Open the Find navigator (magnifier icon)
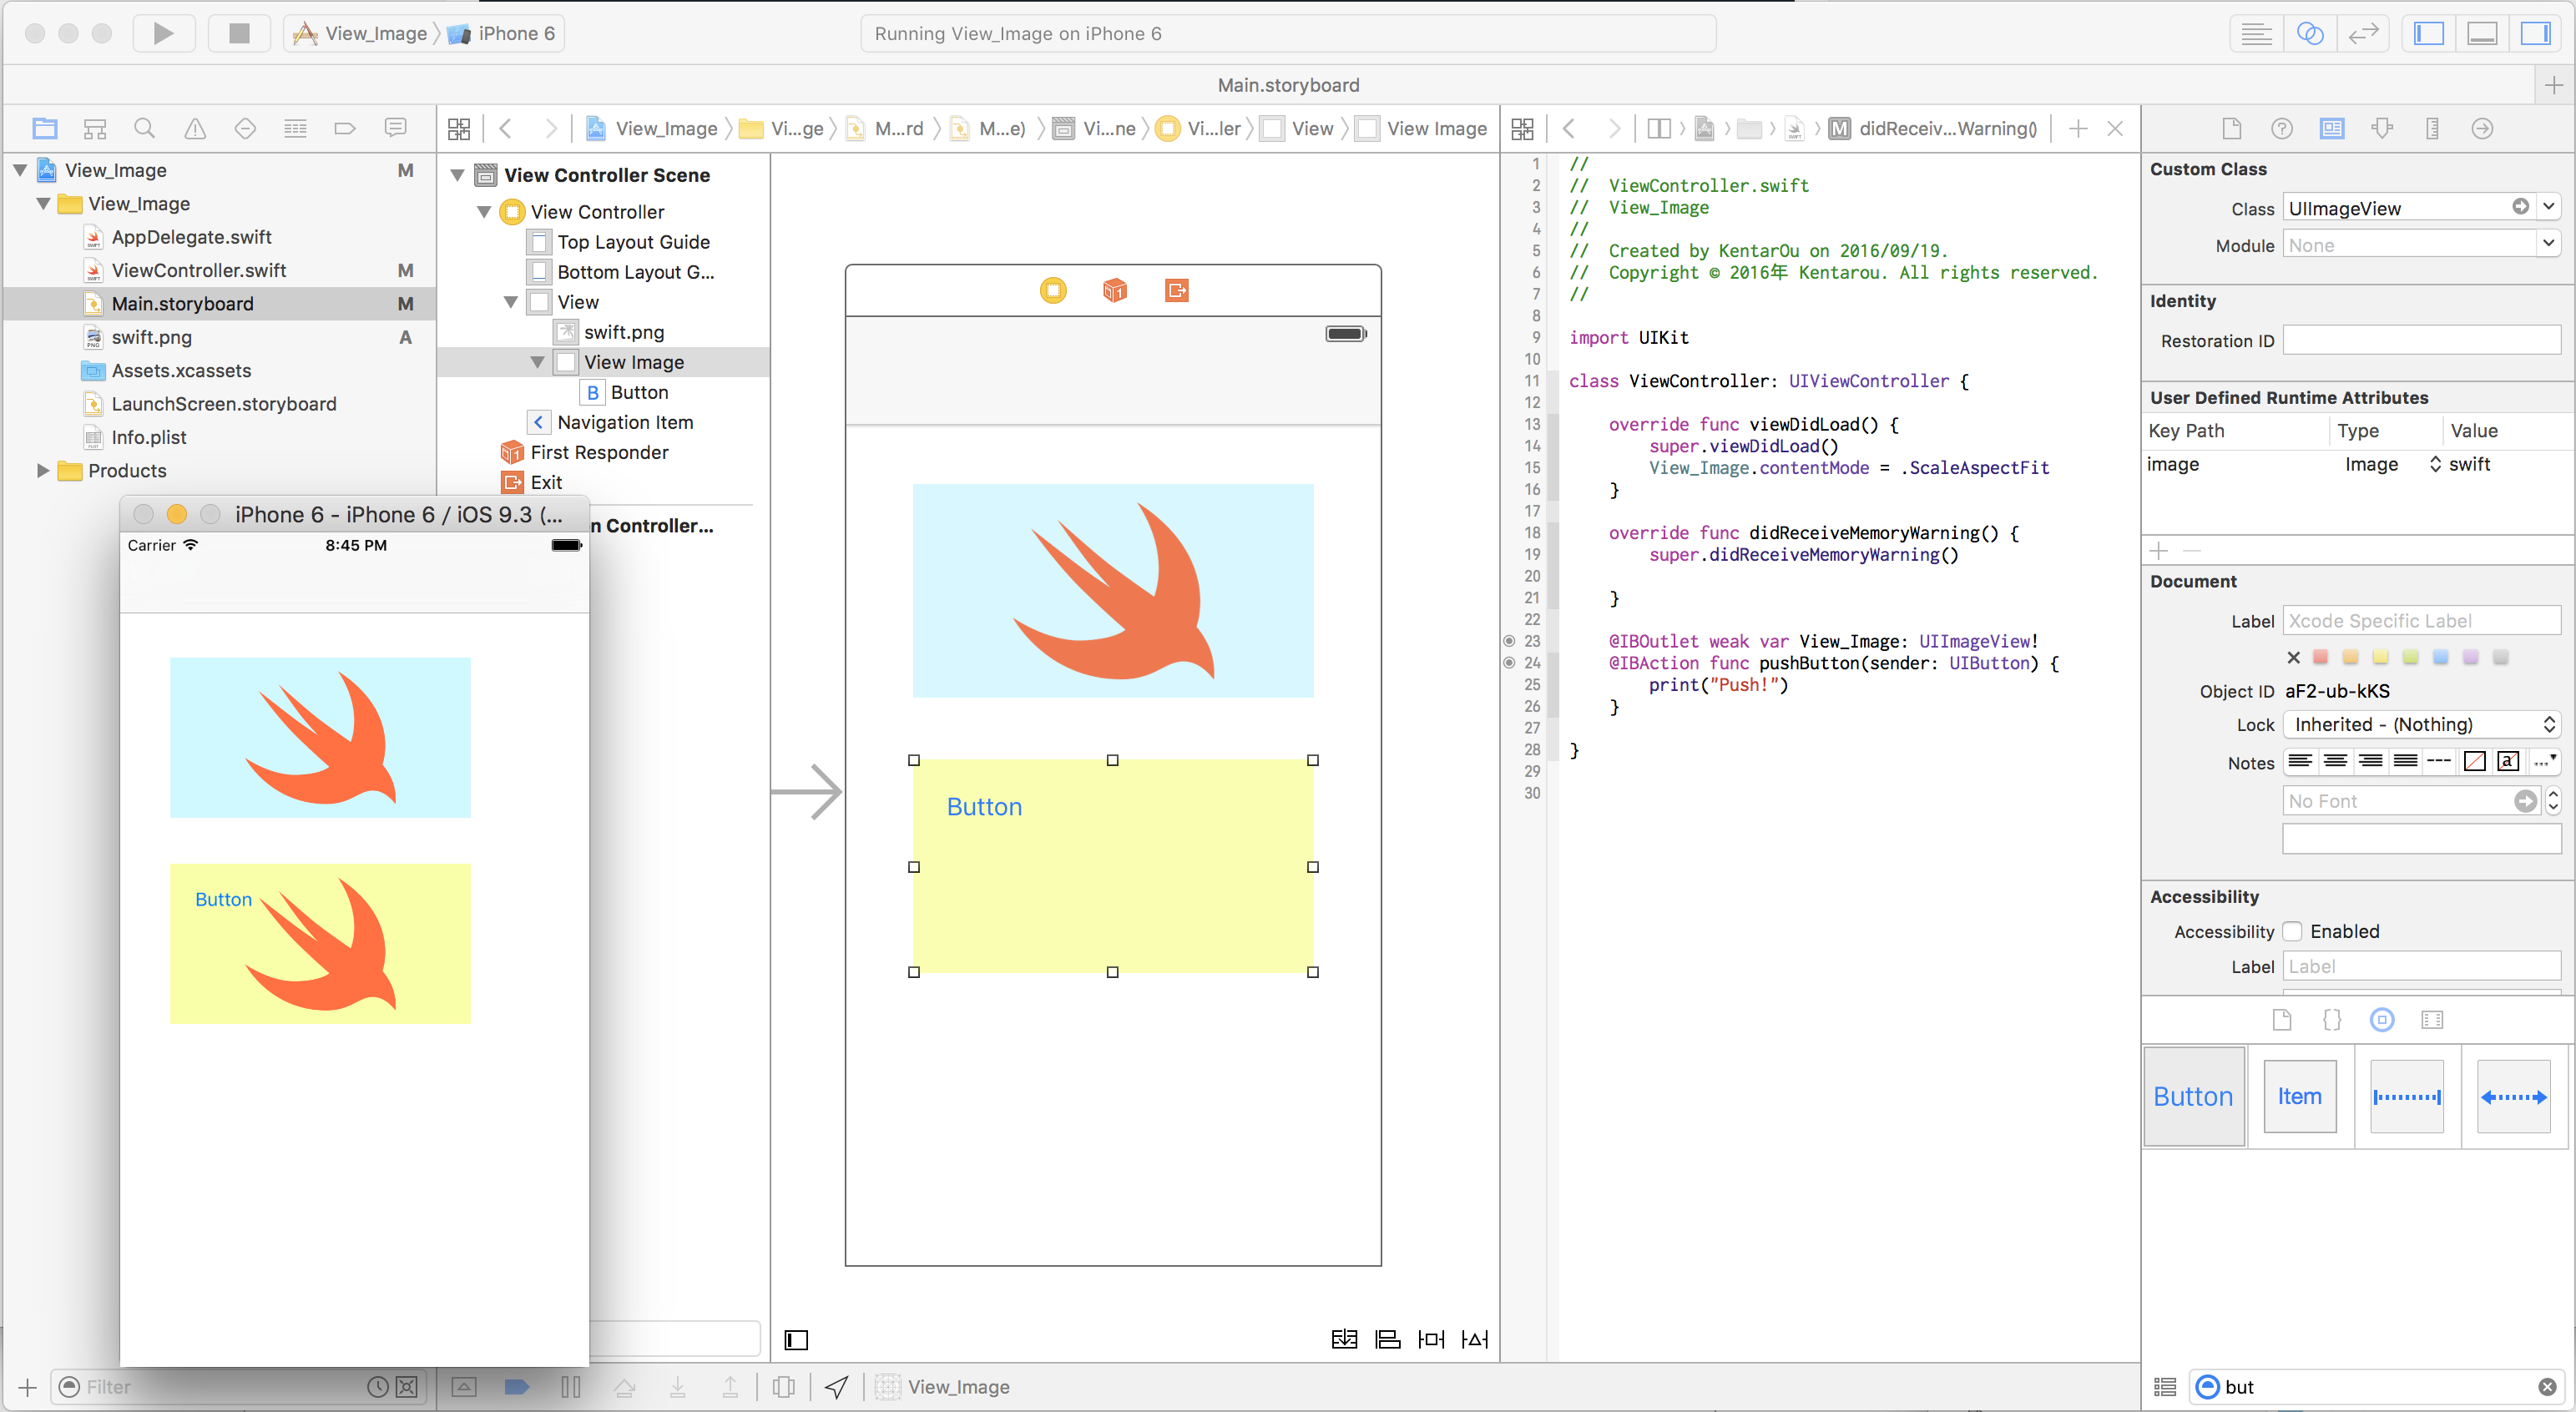 pyautogui.click(x=145, y=128)
